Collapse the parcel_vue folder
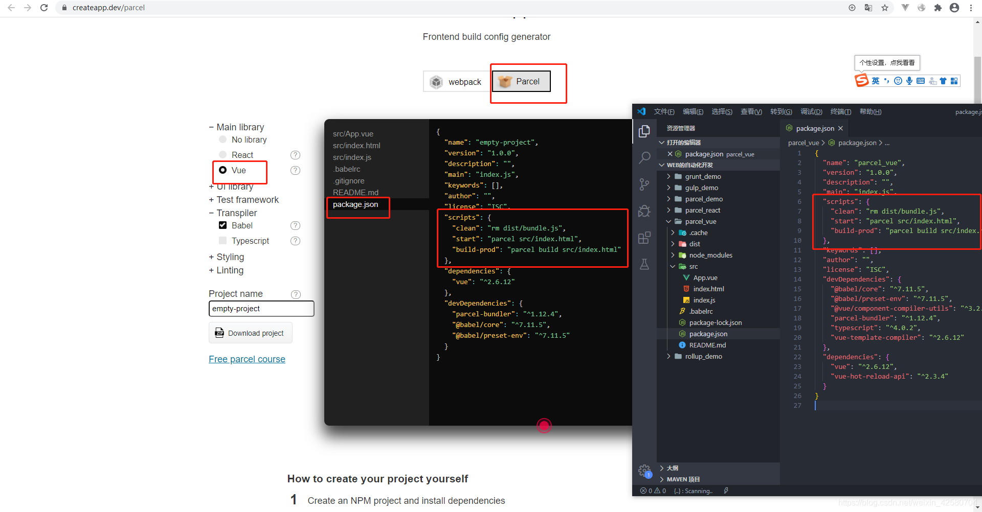This screenshot has height=512, width=982. (700, 221)
